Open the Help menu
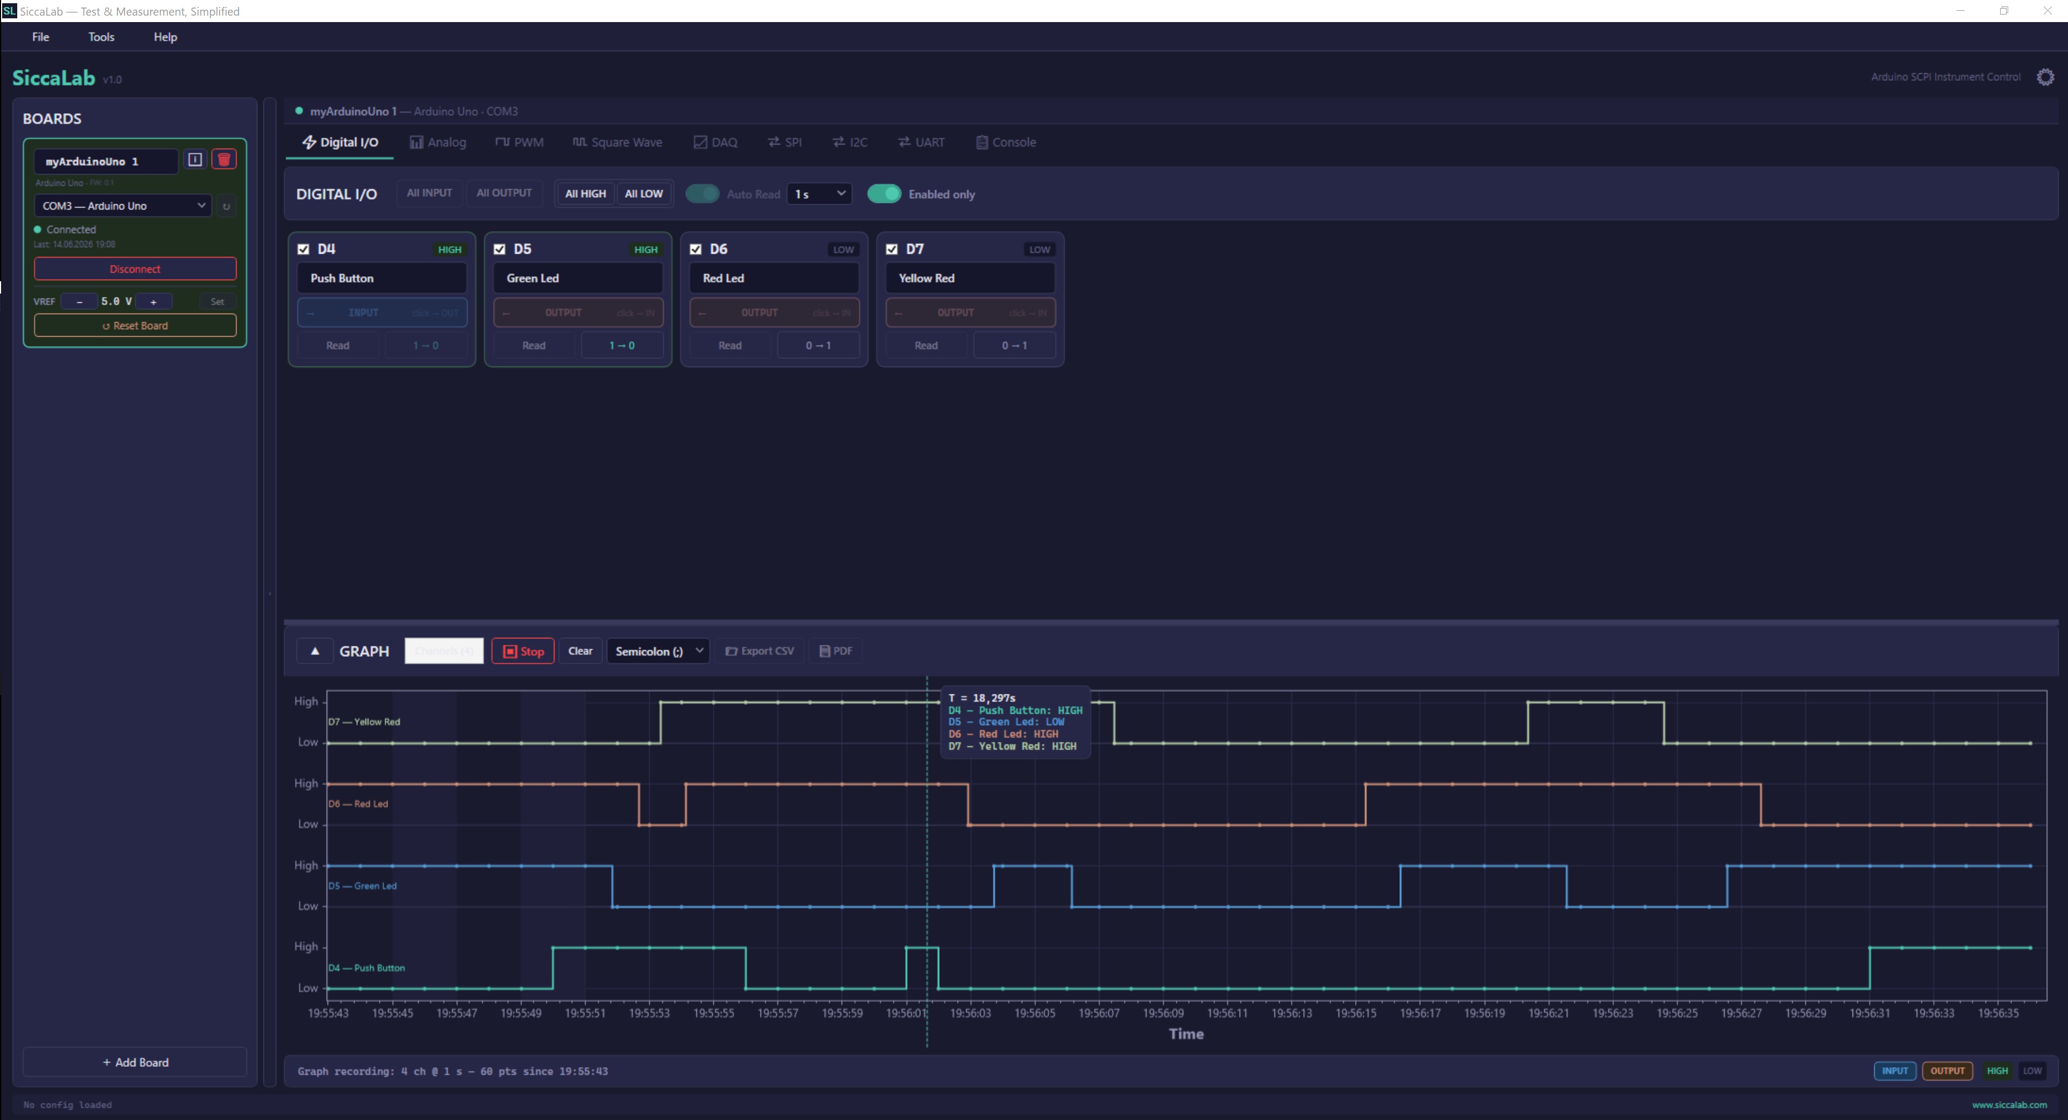The width and height of the screenshot is (2068, 1120). coord(165,37)
